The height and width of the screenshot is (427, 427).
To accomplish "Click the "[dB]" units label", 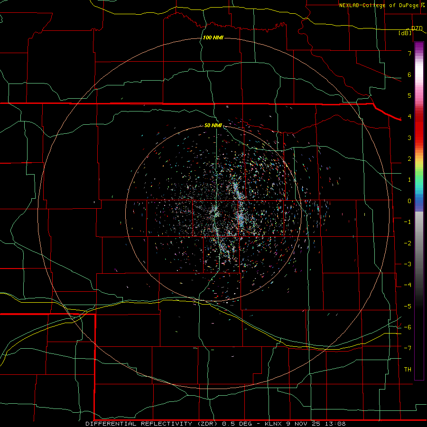I will pos(405,33).
